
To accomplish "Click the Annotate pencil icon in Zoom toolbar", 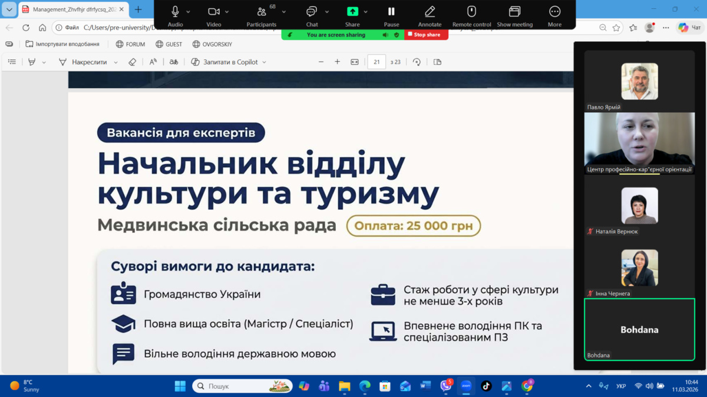I will [x=430, y=12].
